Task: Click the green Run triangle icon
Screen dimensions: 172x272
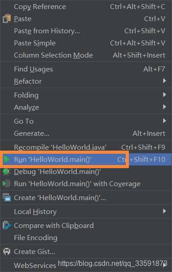Action: 7,159
